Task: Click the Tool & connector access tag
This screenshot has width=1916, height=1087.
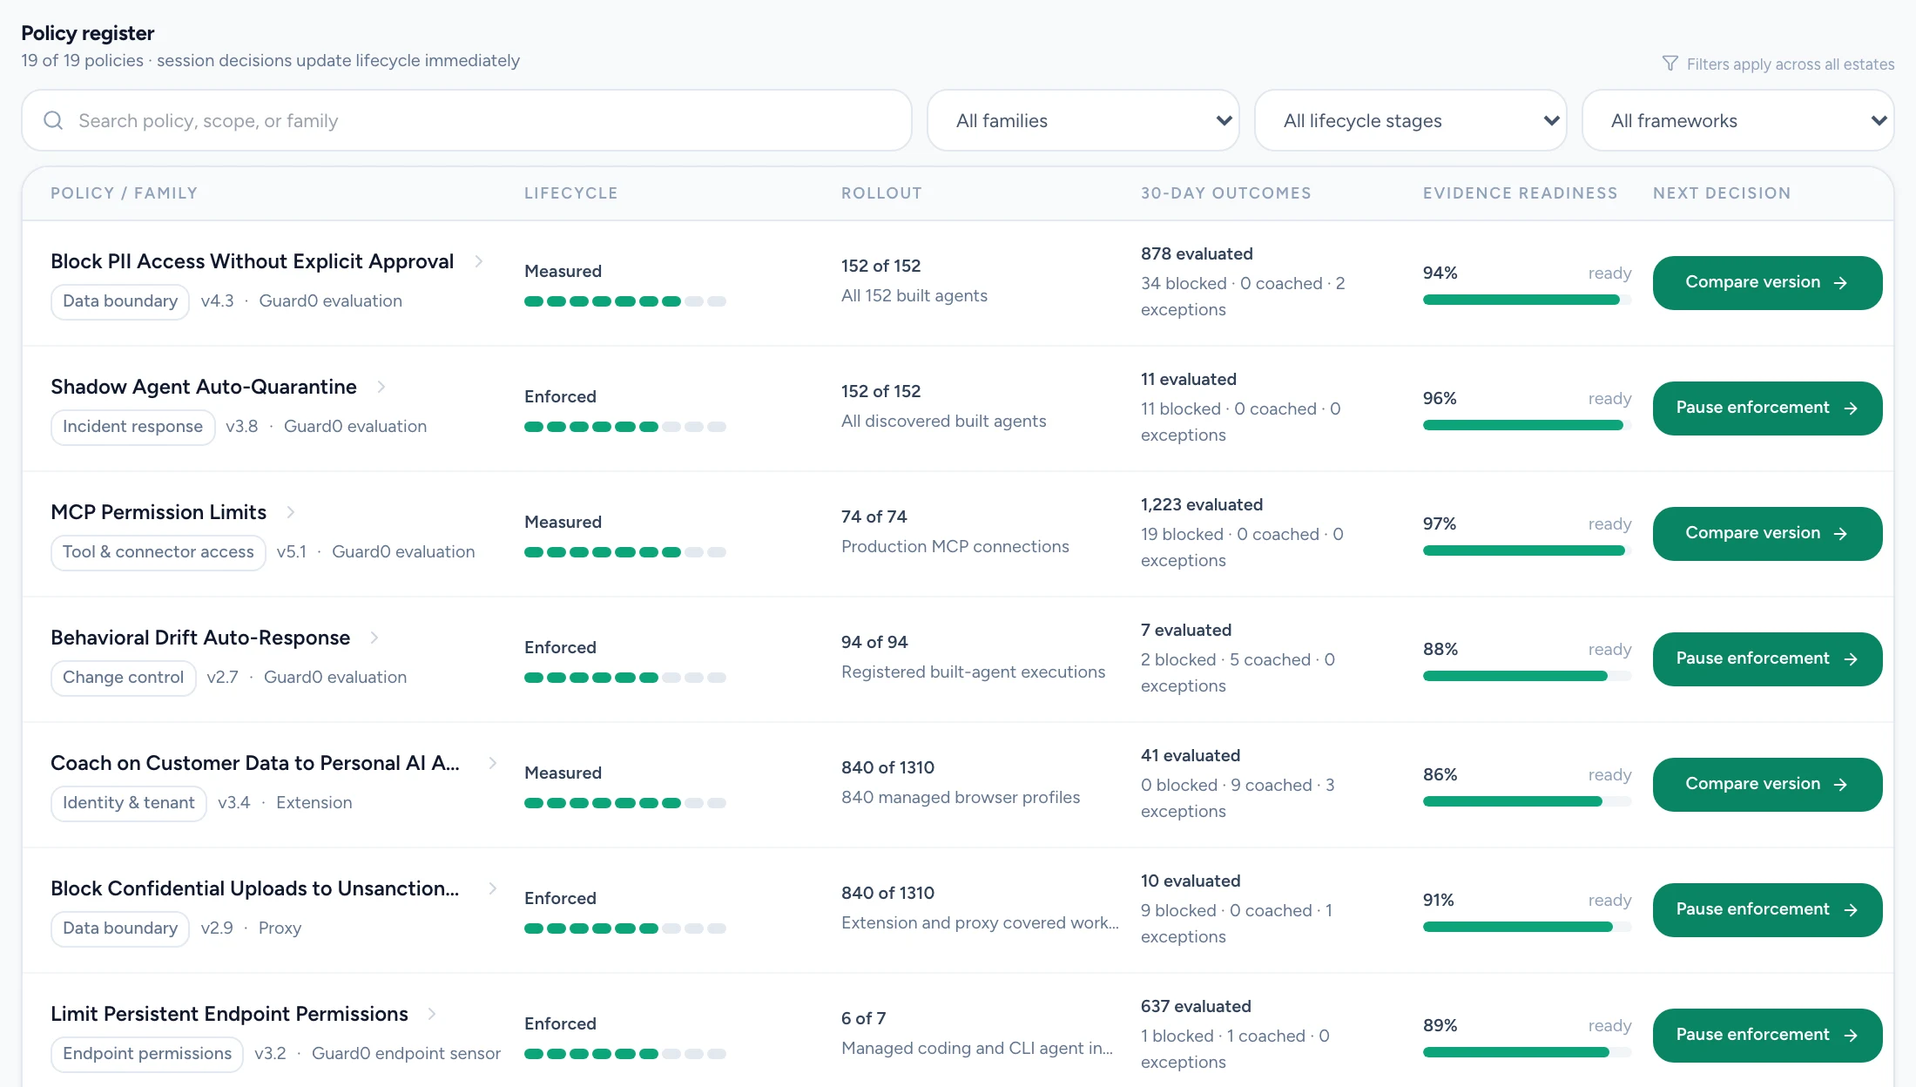Action: [159, 552]
